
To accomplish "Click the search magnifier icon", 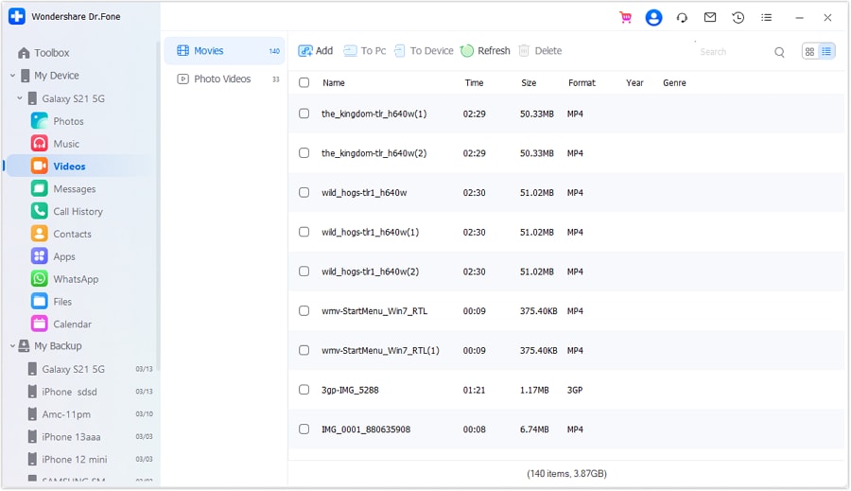I will (779, 52).
